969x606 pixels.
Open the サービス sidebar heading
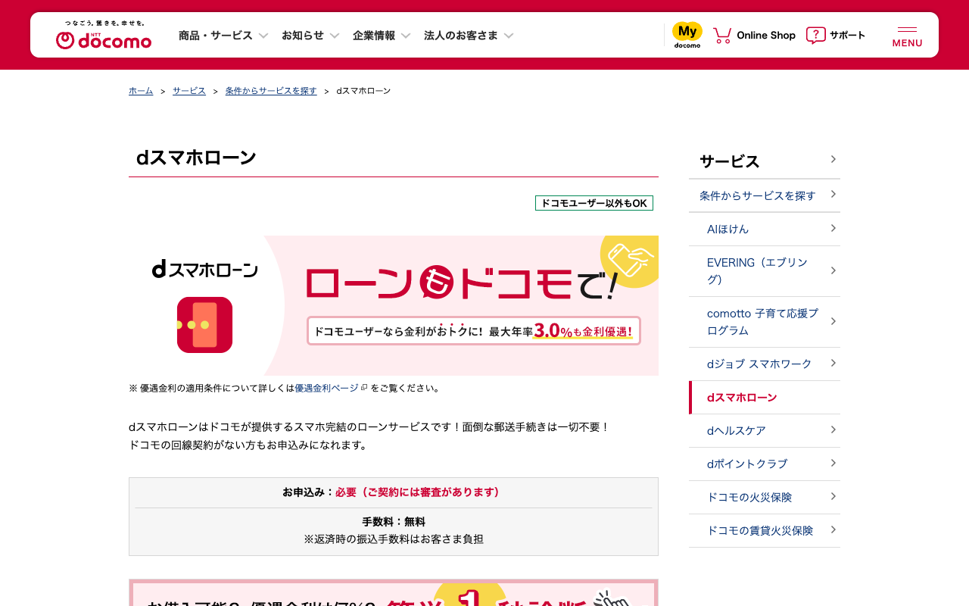(765, 161)
